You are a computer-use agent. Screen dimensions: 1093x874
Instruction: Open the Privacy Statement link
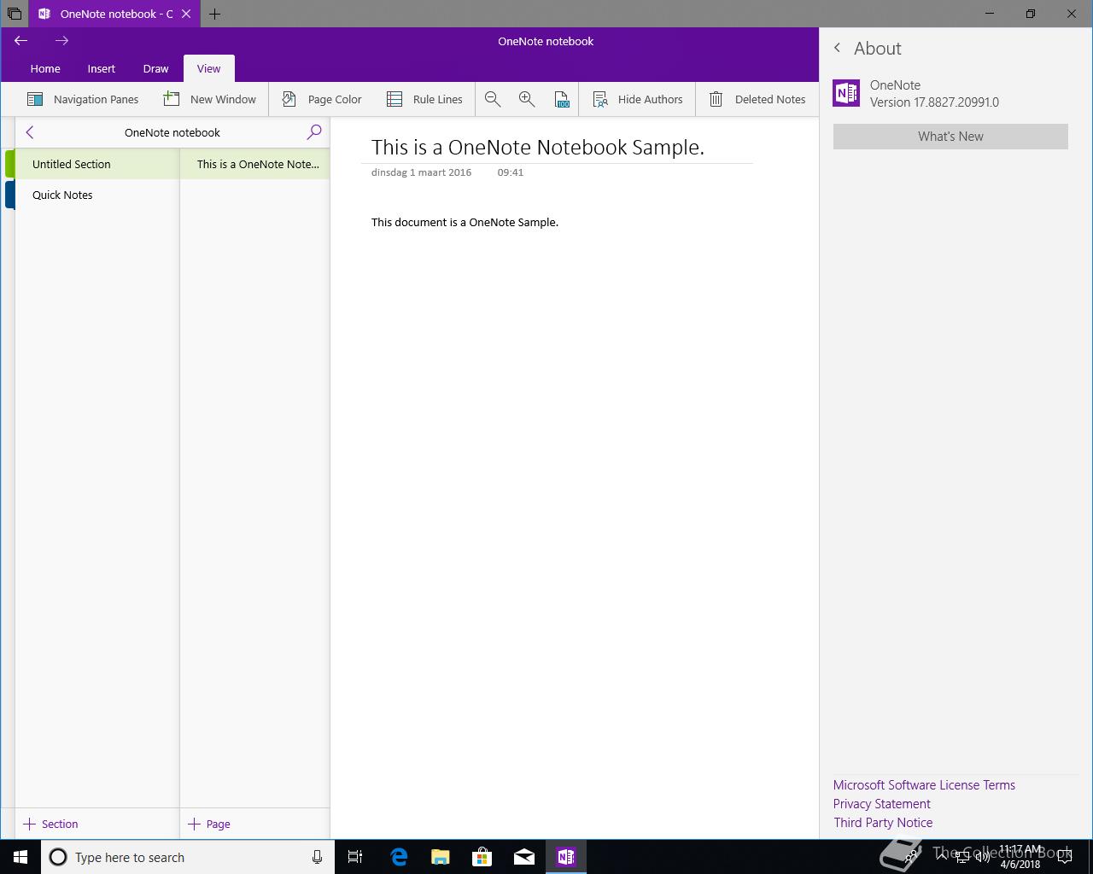click(x=882, y=804)
